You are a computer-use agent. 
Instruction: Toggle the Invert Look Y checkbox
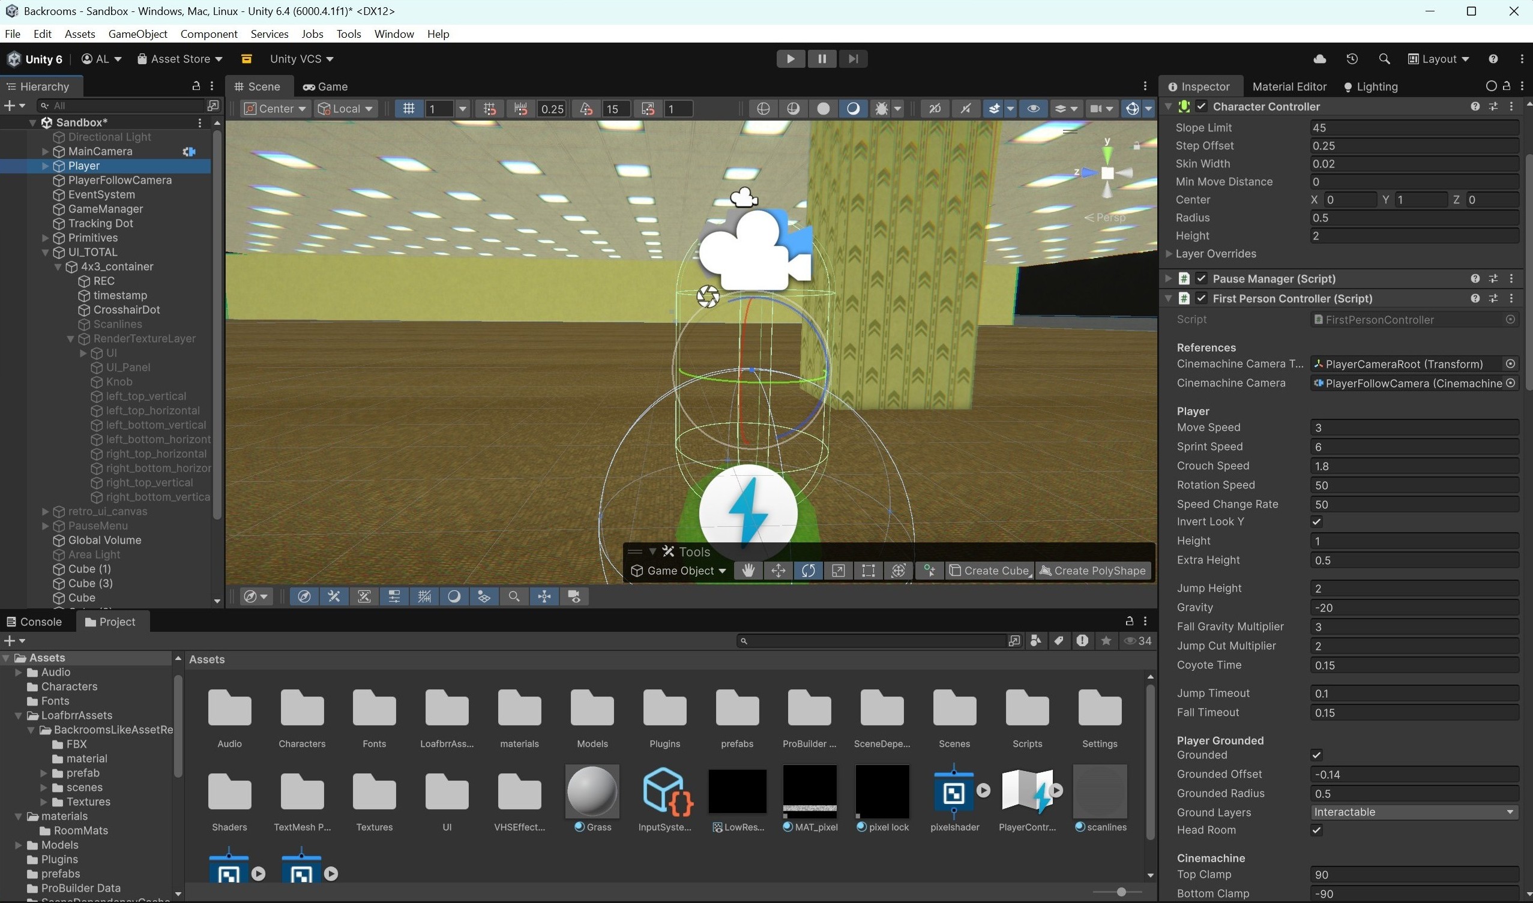pos(1317,521)
